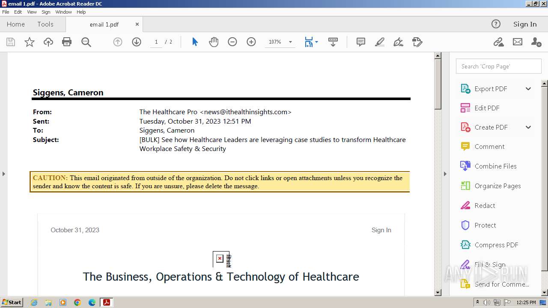Open Export PDF tool

click(491, 89)
